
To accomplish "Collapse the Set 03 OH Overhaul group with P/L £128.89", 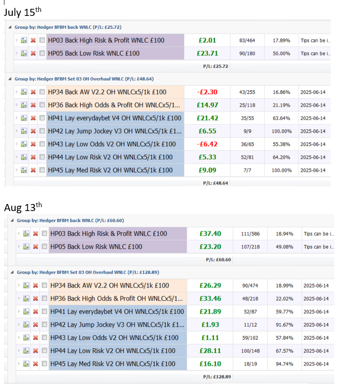I will click(12, 272).
